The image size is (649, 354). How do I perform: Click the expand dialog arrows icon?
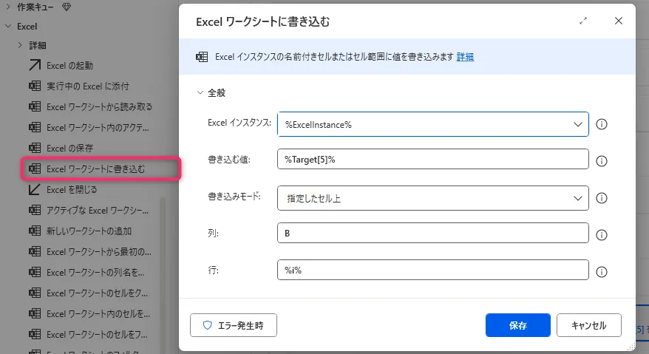[x=583, y=21]
